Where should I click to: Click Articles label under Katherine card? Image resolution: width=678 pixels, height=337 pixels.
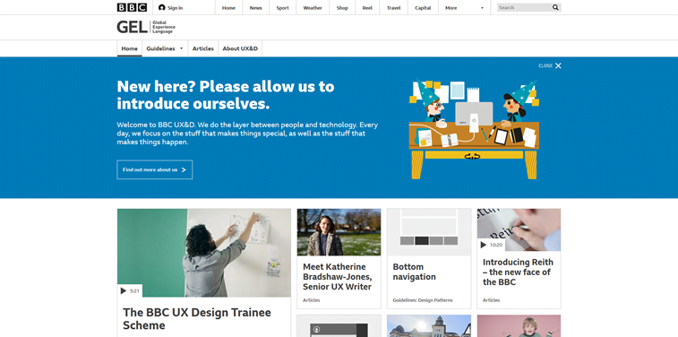click(x=312, y=300)
